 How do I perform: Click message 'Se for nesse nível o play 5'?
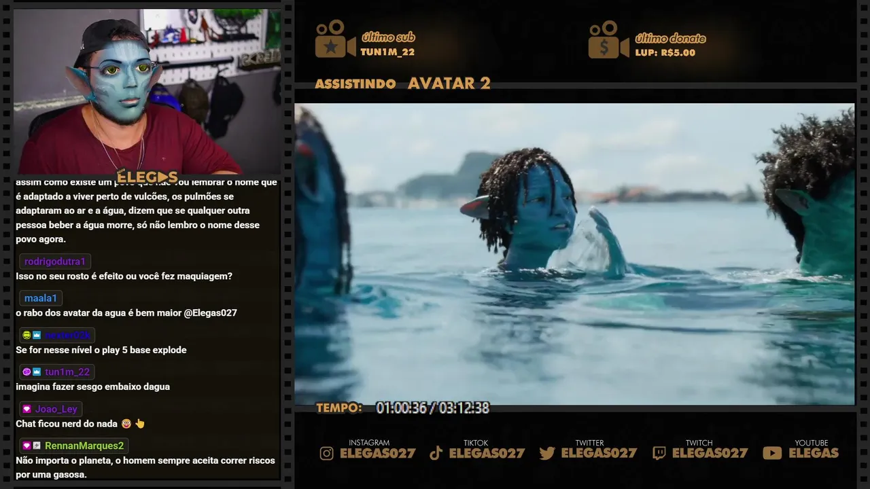[x=101, y=350]
